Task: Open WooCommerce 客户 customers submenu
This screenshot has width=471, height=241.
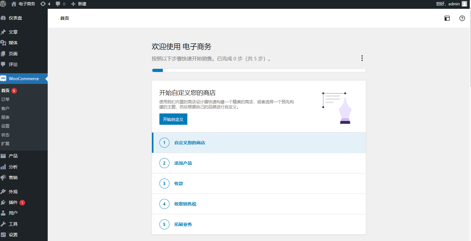Action: [5, 108]
